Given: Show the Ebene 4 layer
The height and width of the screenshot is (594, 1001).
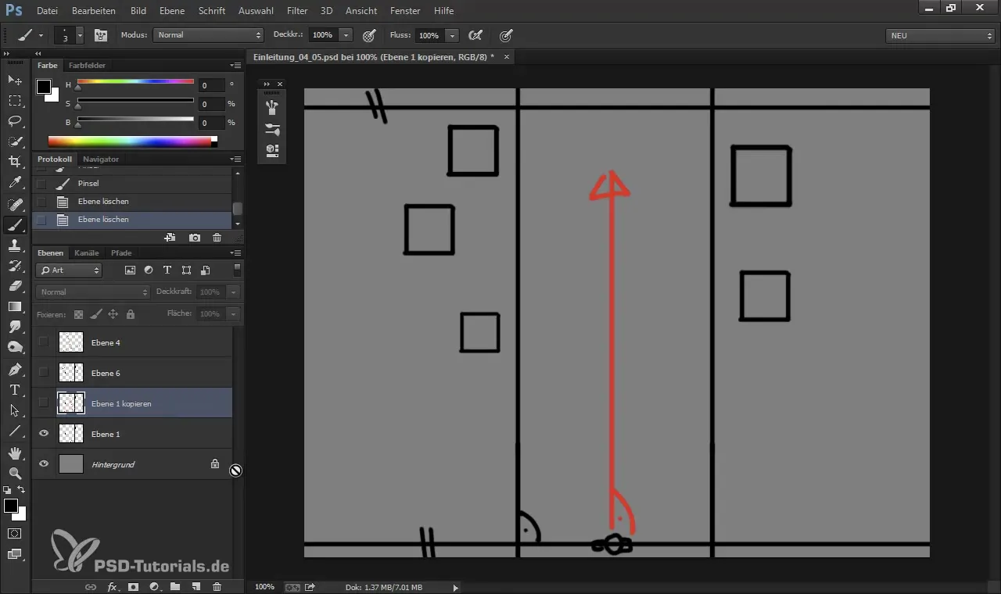Looking at the screenshot, I should tap(44, 342).
